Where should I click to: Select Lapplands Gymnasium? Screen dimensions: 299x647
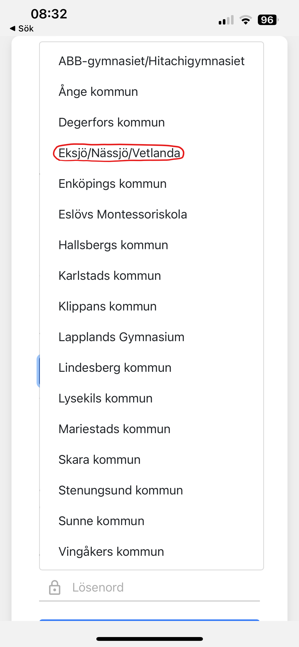[121, 337]
